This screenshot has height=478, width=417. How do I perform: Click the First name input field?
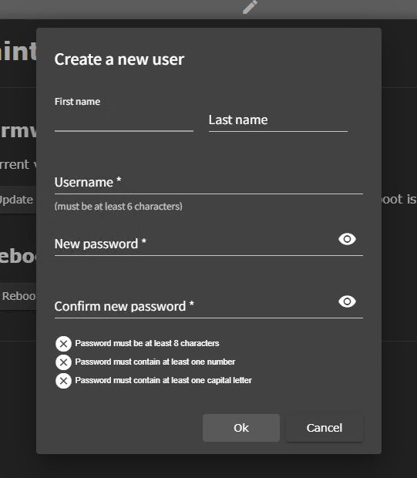point(124,119)
